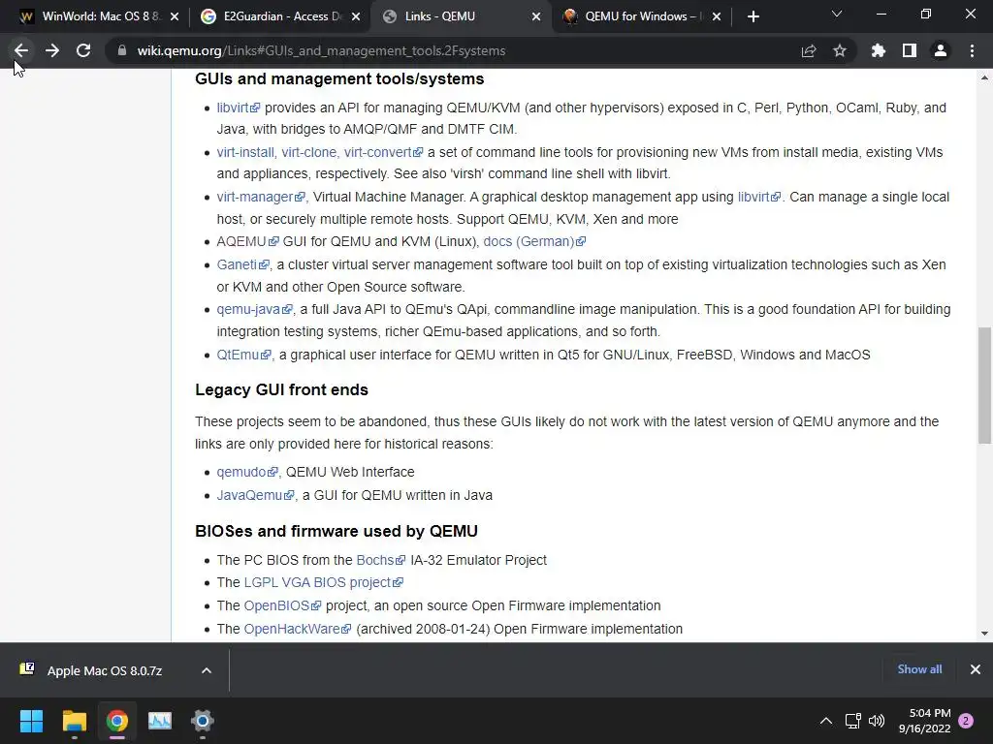Open the OpenBIOS link
993x744 pixels.
(282, 605)
